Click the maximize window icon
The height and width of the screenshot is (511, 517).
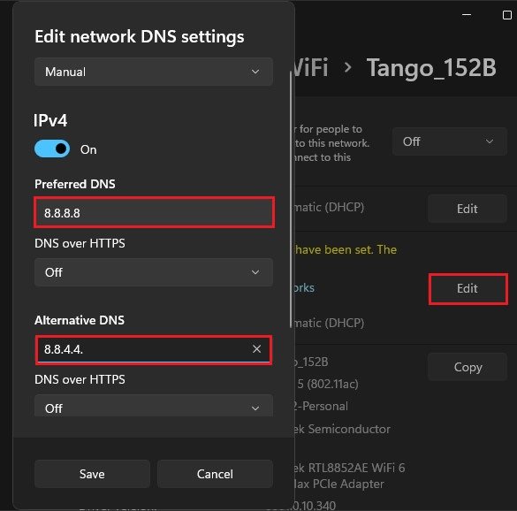tap(506, 15)
